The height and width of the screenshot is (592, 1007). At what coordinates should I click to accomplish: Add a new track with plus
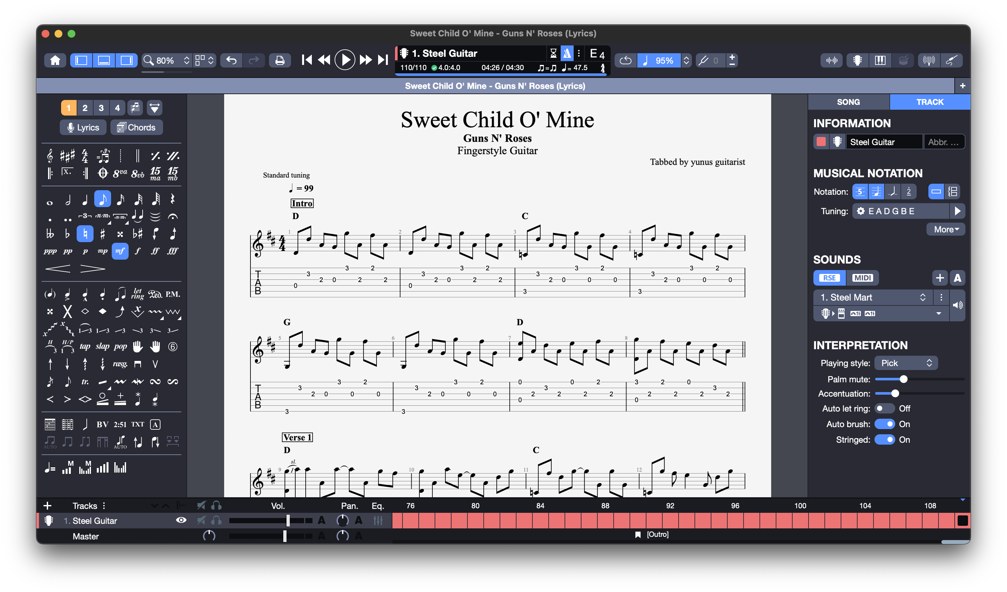coord(47,506)
